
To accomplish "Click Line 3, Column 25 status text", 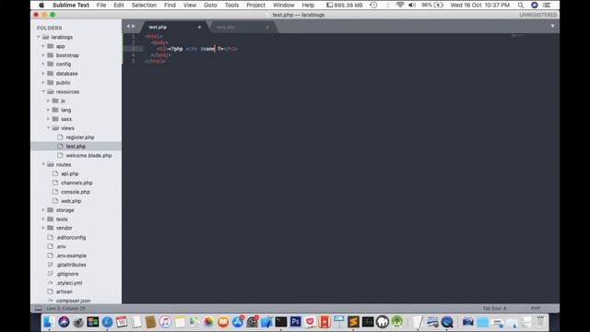I will click(65, 308).
